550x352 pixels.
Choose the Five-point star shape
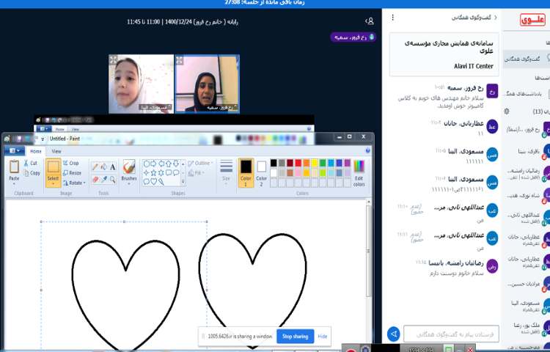coord(154,172)
